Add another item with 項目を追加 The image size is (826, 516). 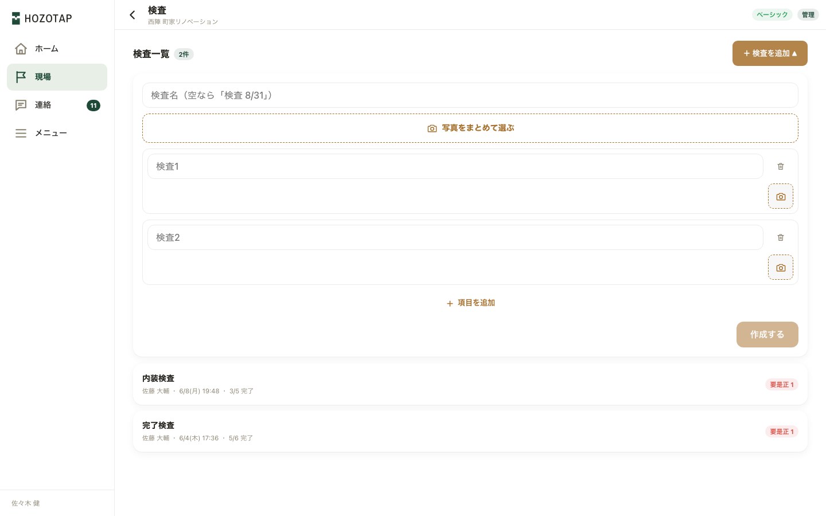click(x=470, y=303)
